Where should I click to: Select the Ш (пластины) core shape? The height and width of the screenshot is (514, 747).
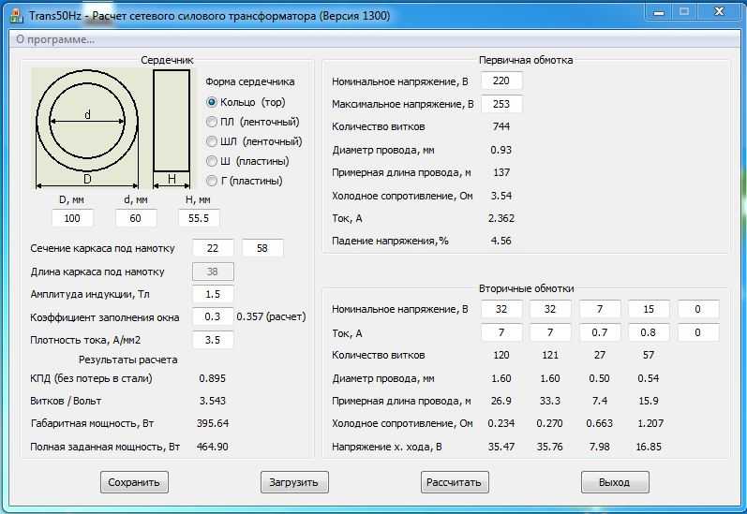click(x=247, y=161)
